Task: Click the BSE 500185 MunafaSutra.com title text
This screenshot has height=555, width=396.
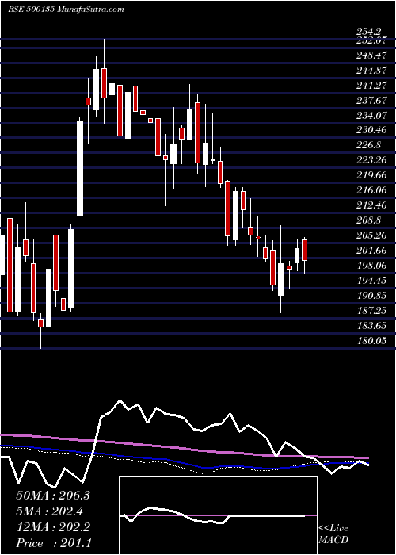Action: click(66, 10)
